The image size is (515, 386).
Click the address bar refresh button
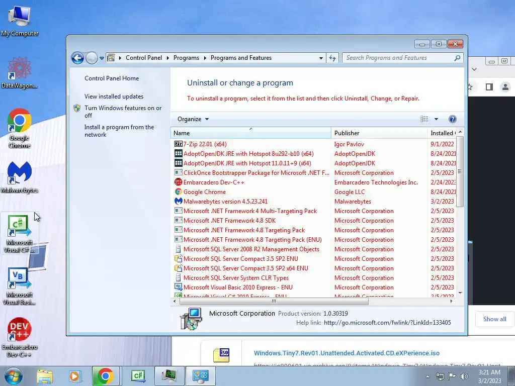pyautogui.click(x=332, y=58)
